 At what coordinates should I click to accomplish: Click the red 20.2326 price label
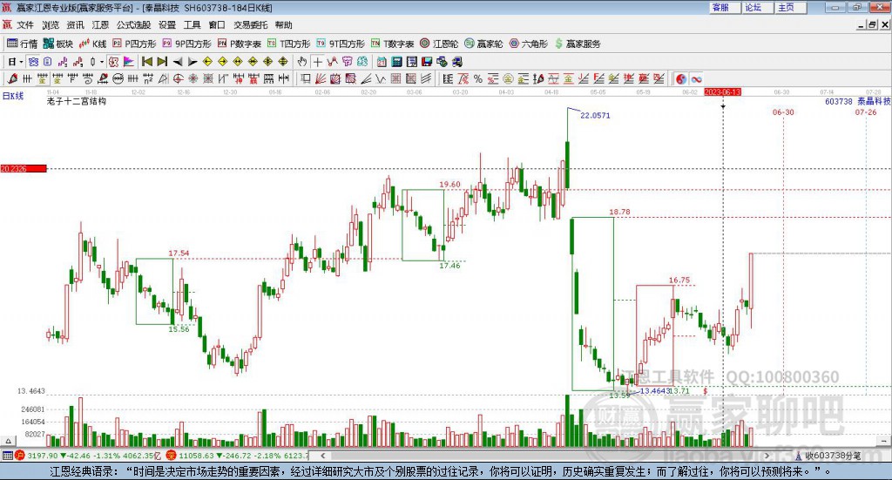[x=24, y=168]
